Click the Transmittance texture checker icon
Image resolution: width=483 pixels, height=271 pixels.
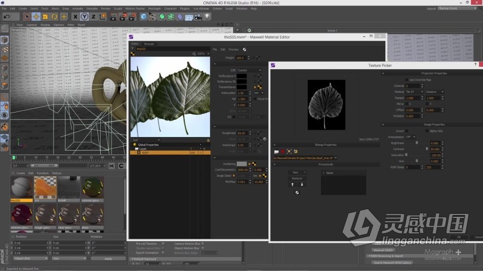tap(259, 88)
